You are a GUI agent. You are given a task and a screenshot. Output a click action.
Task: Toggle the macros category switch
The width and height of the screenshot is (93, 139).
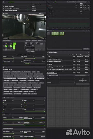pos(10,69)
